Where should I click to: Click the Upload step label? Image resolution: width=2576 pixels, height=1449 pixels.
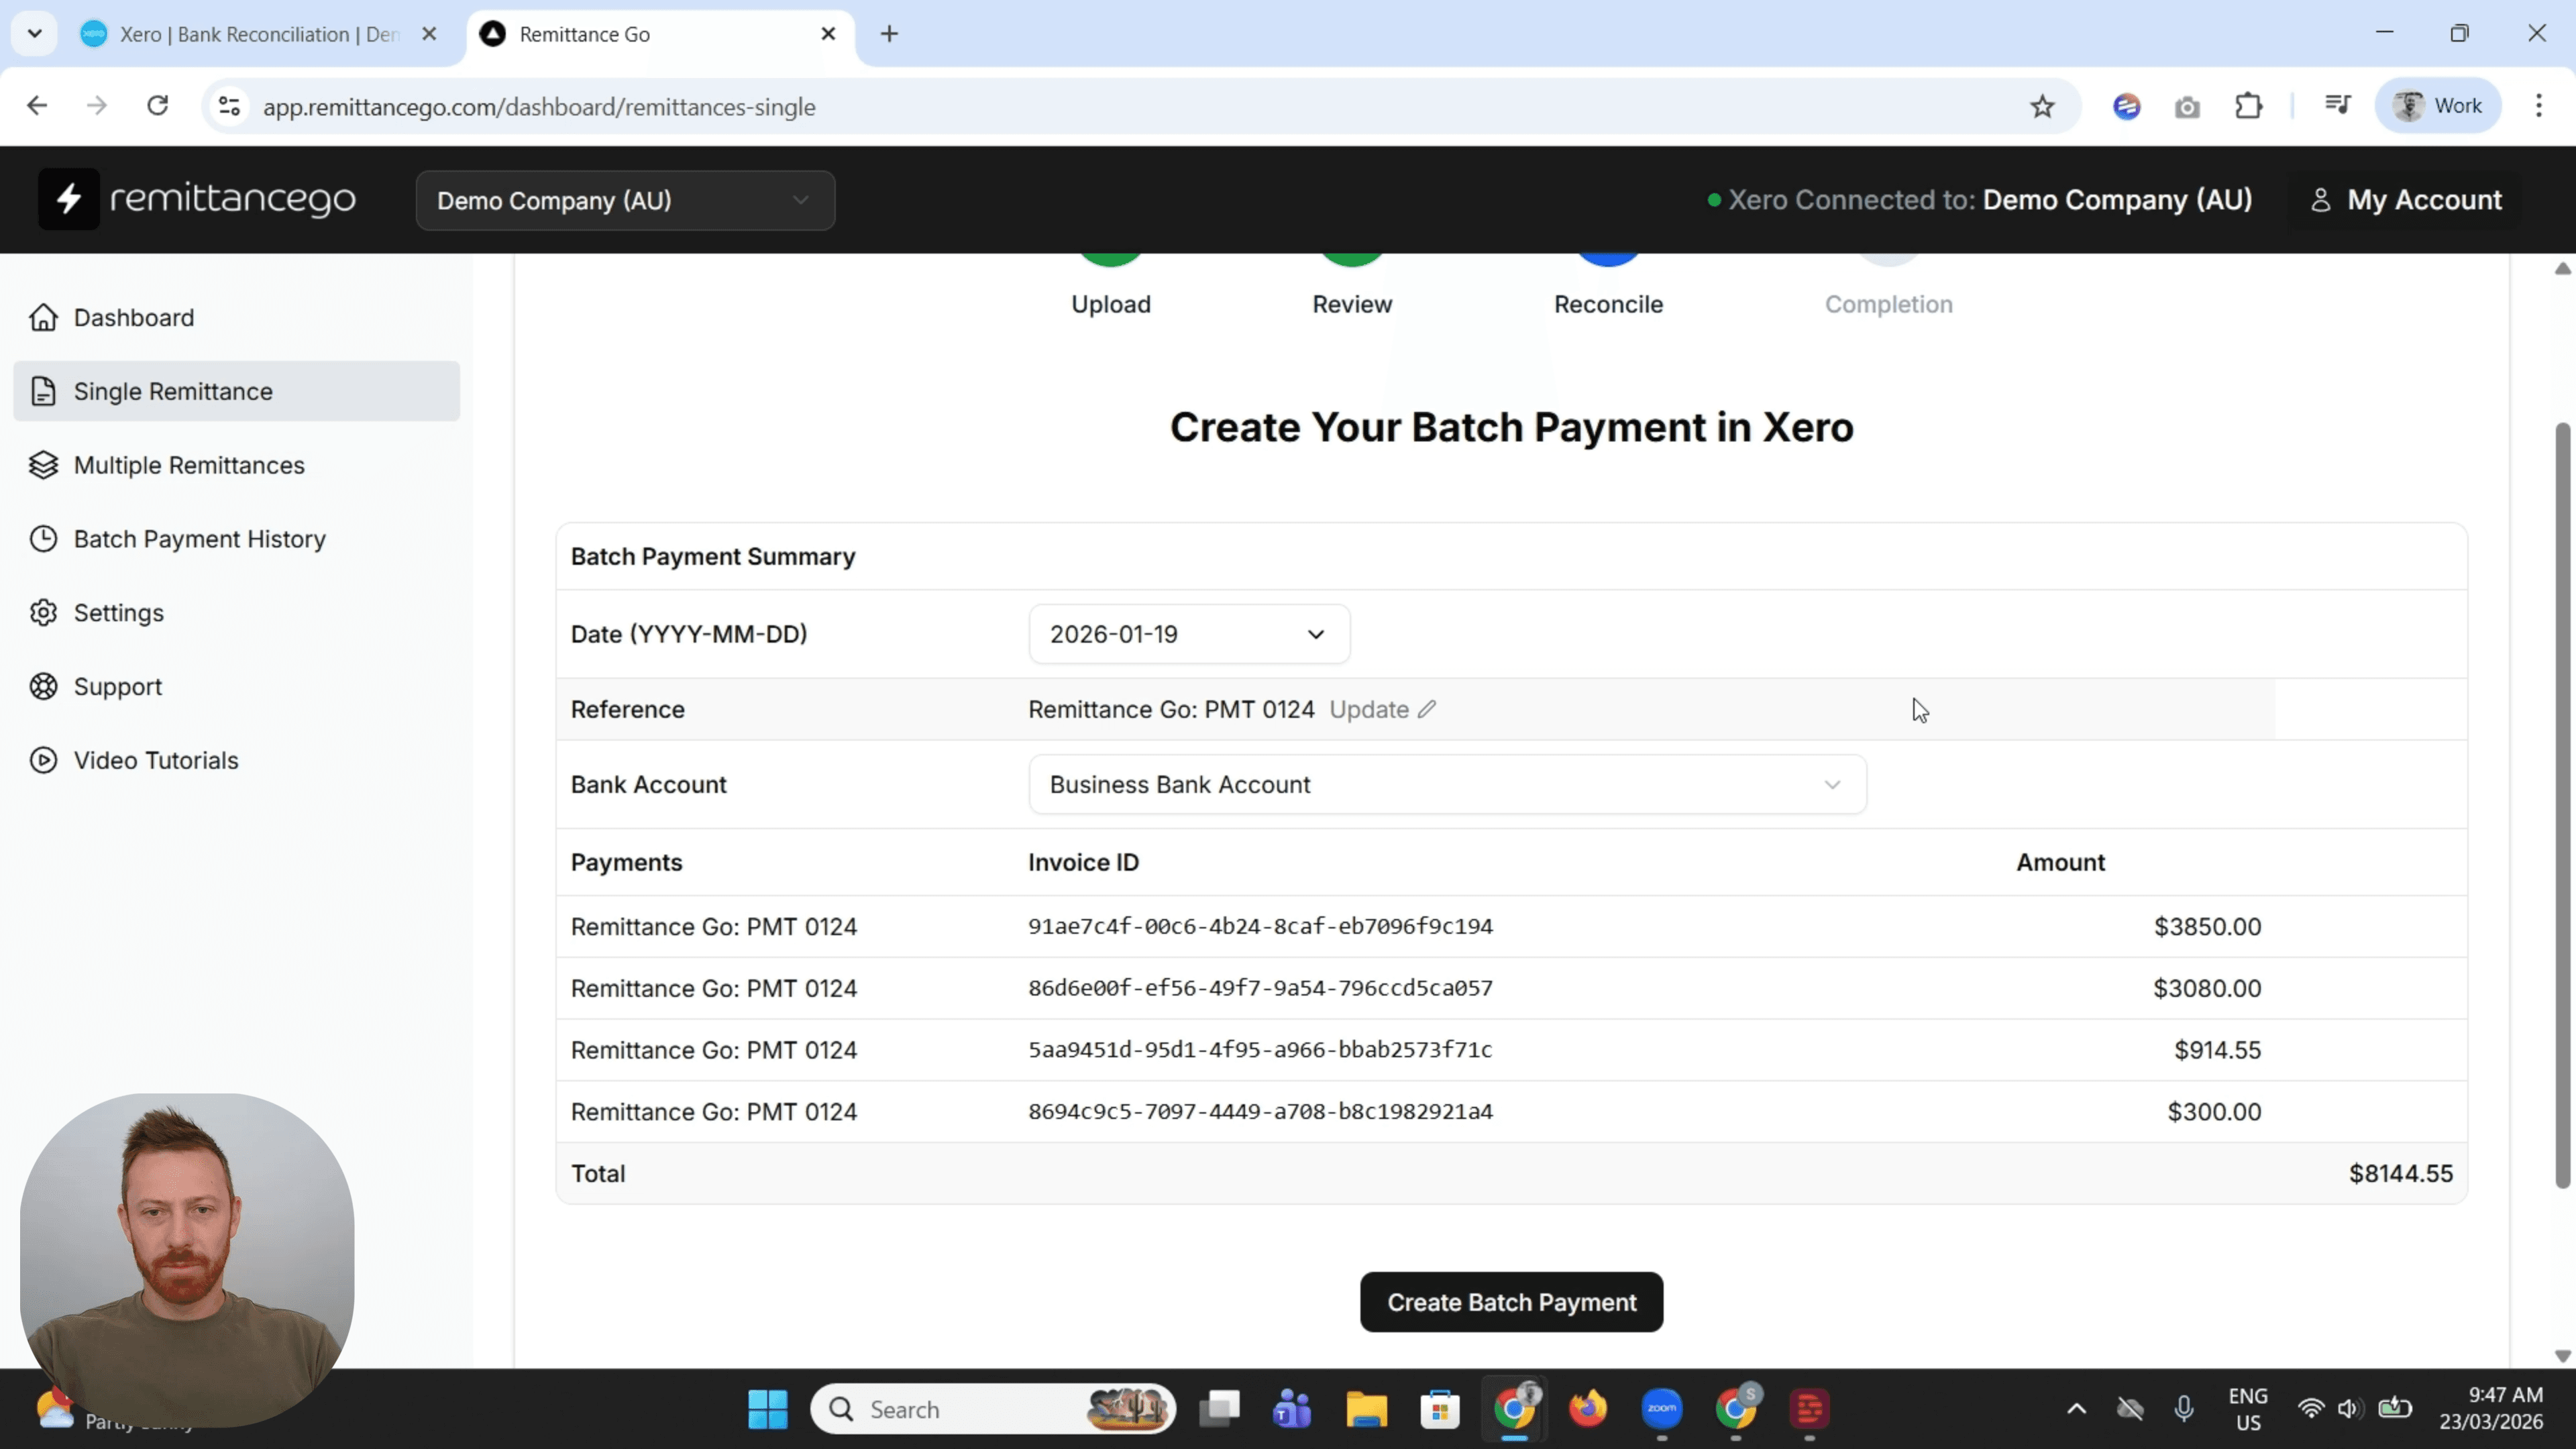point(1111,304)
